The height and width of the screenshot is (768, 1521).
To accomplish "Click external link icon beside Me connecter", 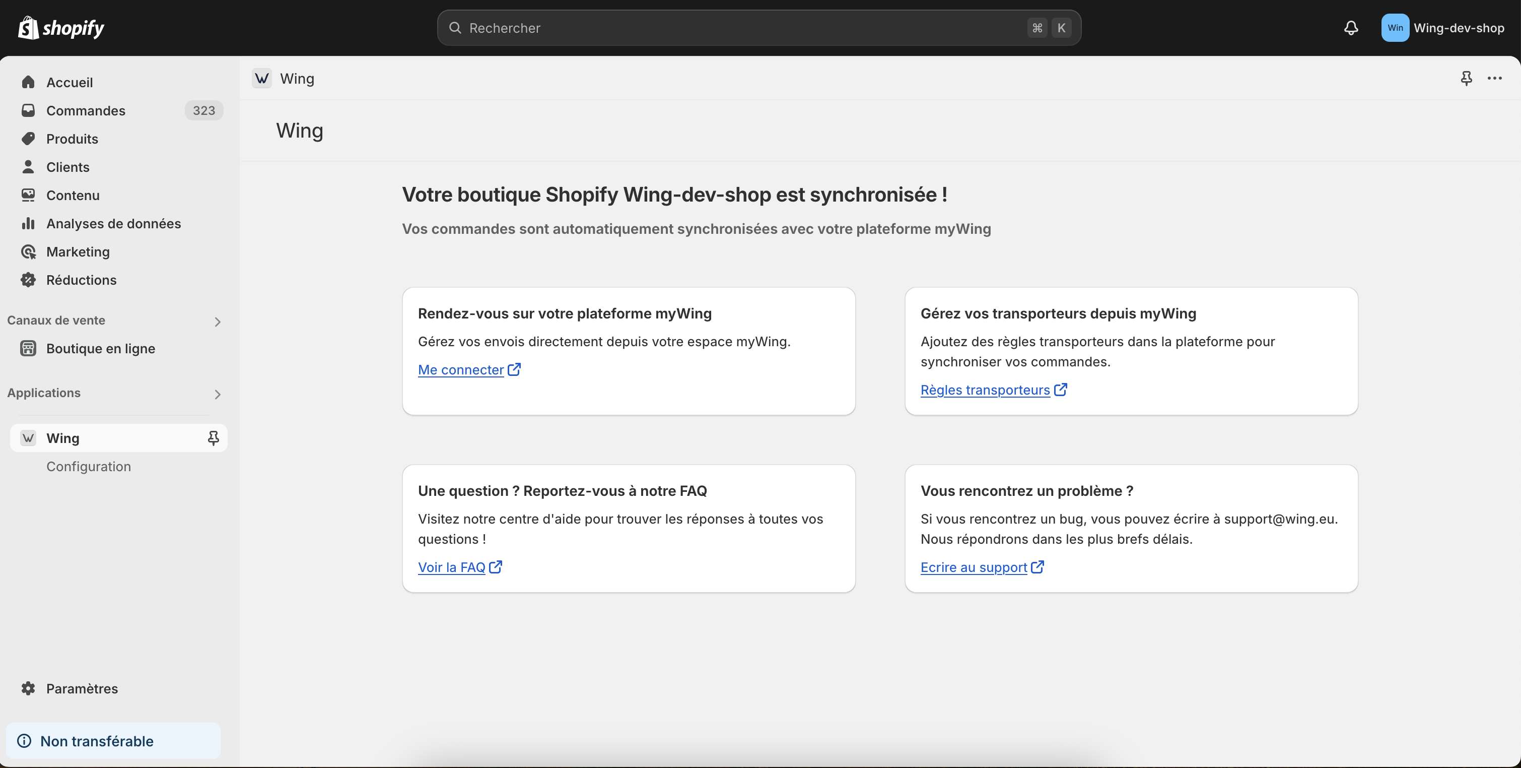I will point(514,369).
